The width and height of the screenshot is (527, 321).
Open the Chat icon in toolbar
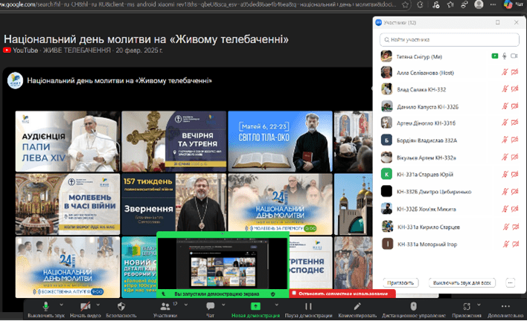pos(209,305)
